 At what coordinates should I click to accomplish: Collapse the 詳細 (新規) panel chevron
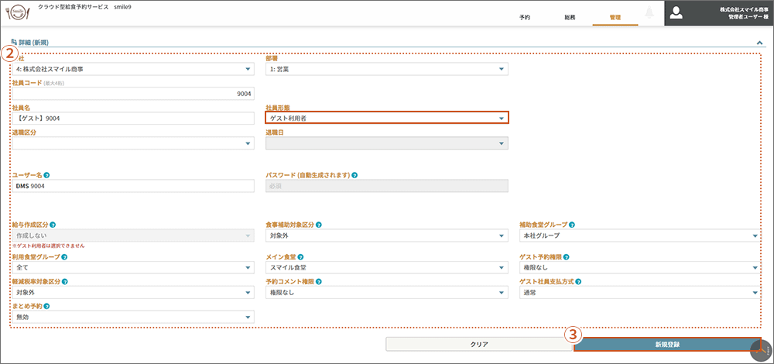click(760, 43)
